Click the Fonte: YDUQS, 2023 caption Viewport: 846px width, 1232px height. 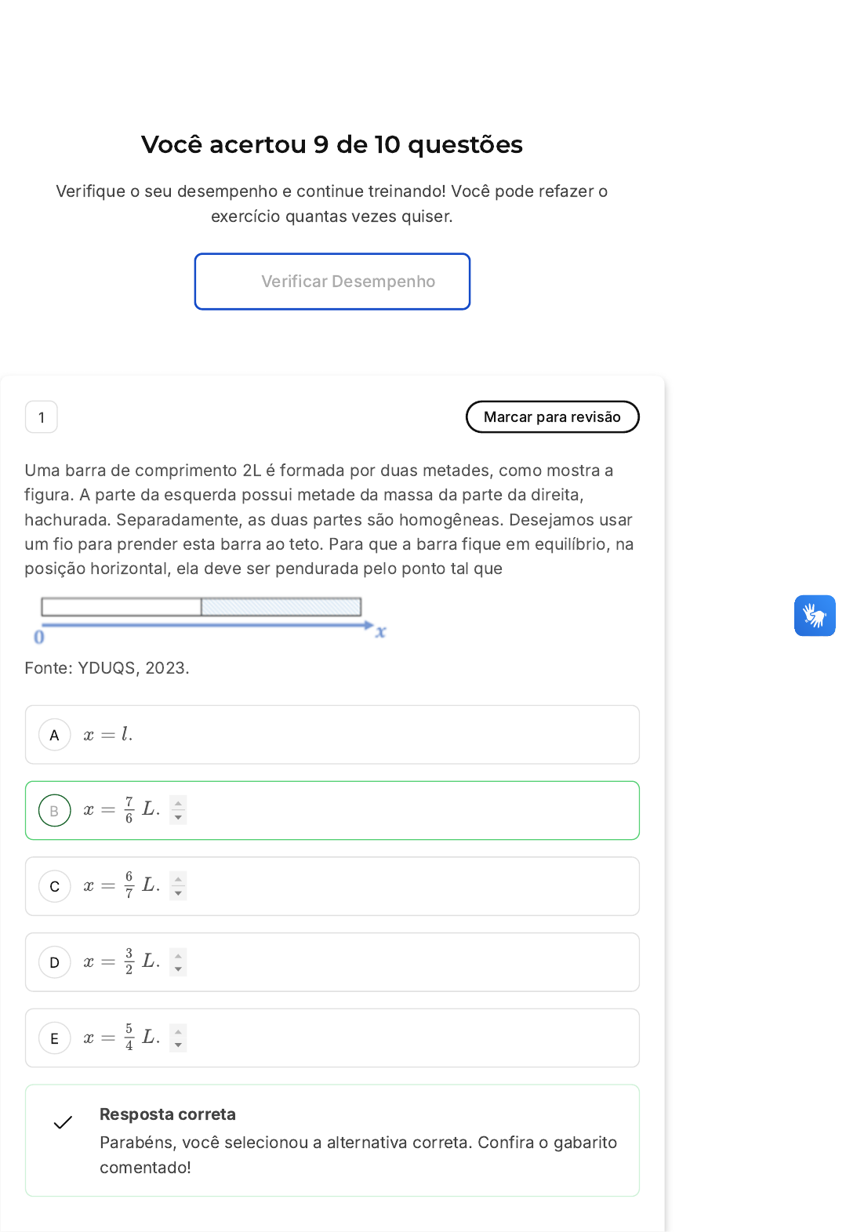tap(107, 668)
